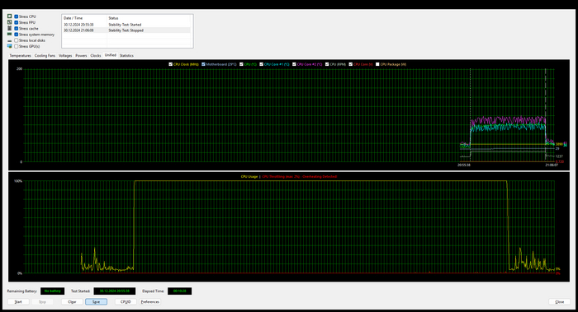Click the monitor icon beside Stress GPU(s)
The height and width of the screenshot is (312, 578).
pos(10,46)
